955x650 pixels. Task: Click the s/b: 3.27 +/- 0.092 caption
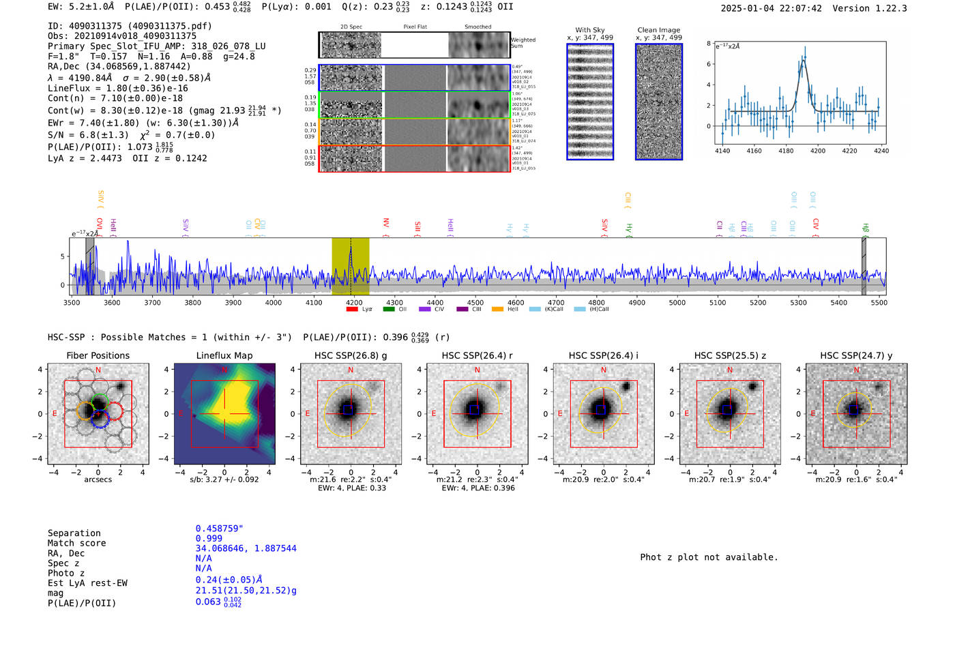click(224, 479)
